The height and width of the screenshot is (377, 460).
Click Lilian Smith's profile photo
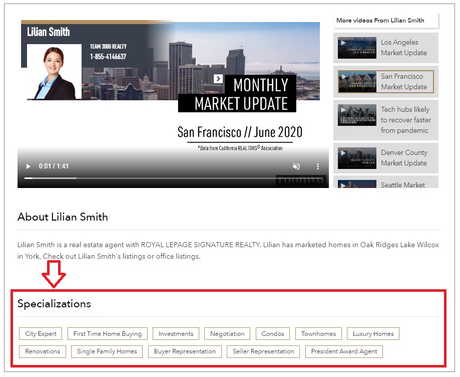pos(54,72)
